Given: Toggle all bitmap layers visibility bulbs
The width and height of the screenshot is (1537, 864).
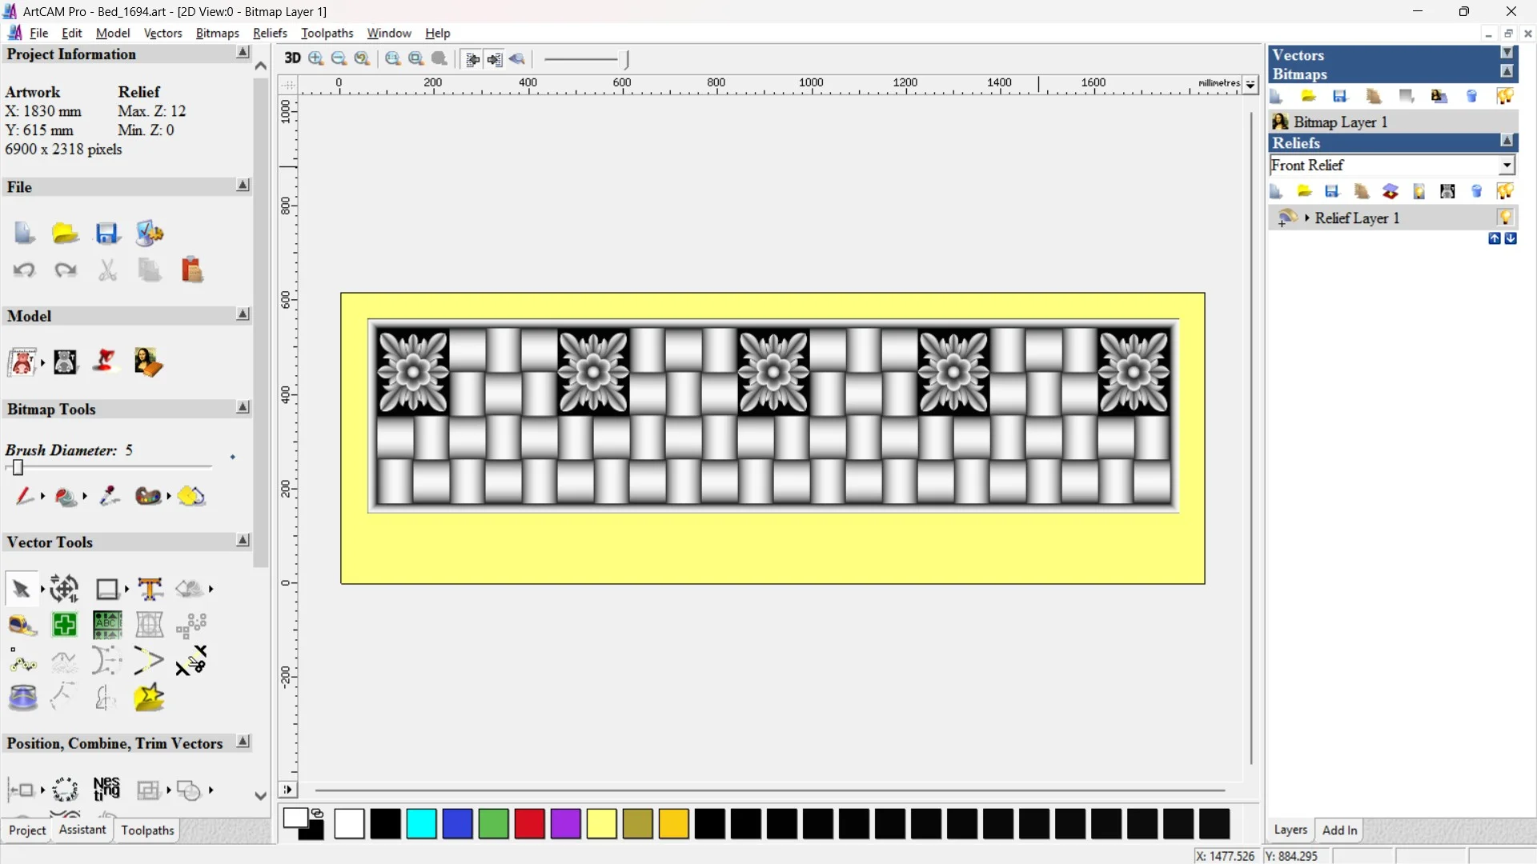Looking at the screenshot, I should point(1505,97).
